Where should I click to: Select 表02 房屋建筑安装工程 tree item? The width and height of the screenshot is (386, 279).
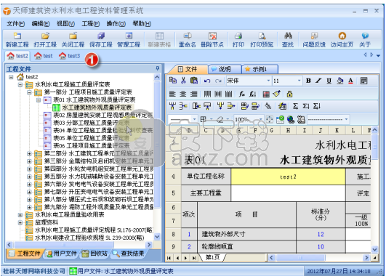[x=98, y=115]
